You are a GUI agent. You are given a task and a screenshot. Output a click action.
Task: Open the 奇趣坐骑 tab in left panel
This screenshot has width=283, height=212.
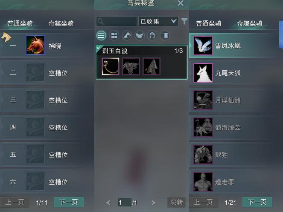pos(61,23)
